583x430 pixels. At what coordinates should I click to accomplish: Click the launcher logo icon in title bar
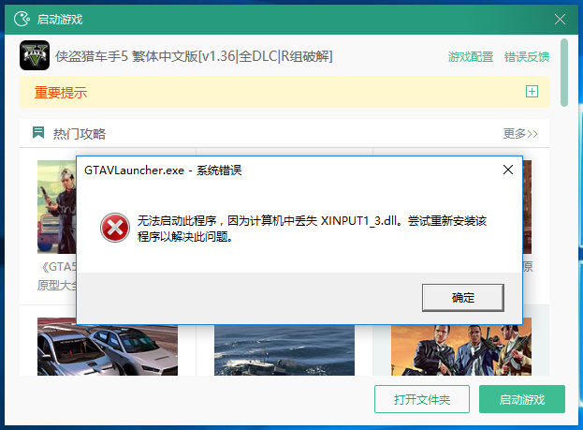pyautogui.click(x=22, y=19)
